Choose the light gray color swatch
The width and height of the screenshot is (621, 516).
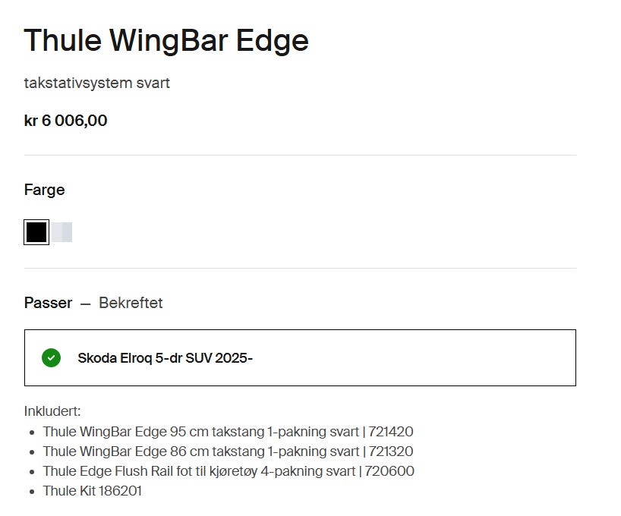click(62, 232)
